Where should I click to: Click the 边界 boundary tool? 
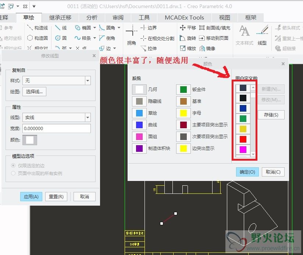click(149, 28)
